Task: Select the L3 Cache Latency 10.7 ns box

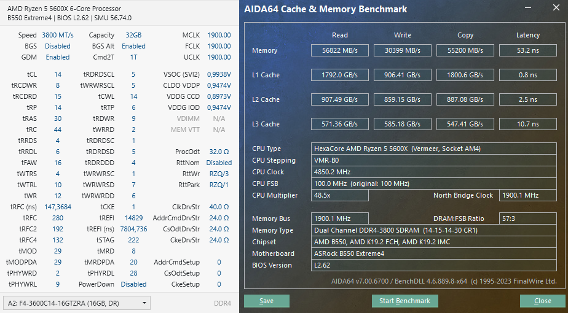Action: [527, 124]
